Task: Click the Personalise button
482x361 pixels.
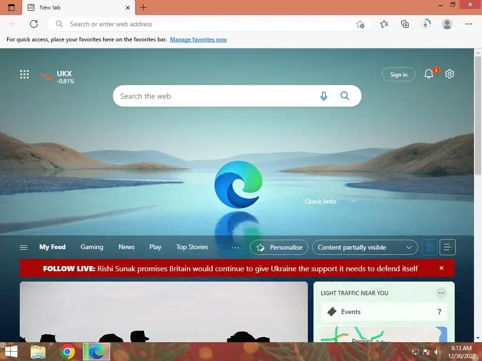Action: coord(279,247)
